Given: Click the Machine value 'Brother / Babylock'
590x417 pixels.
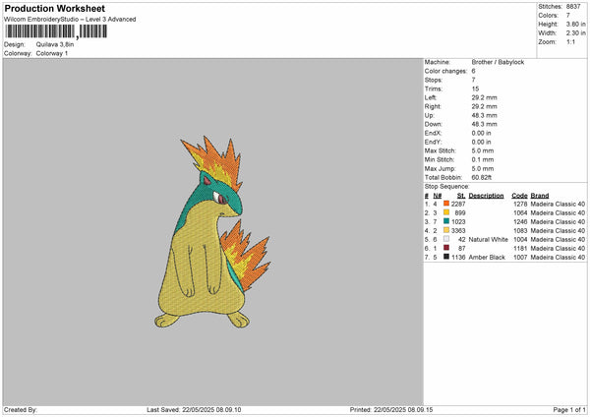Looking at the screenshot, I should pos(498,62).
